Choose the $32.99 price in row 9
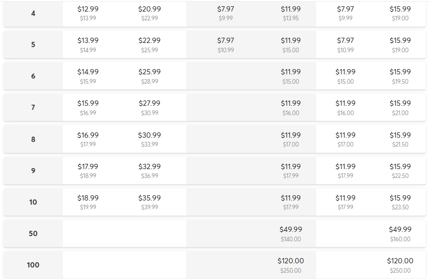429x279 pixels. click(149, 166)
